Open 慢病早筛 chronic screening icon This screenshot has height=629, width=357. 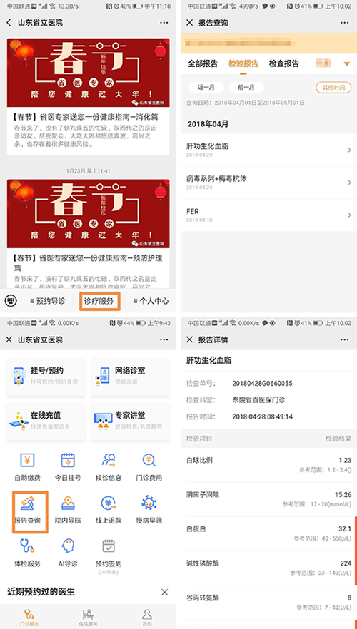click(149, 503)
